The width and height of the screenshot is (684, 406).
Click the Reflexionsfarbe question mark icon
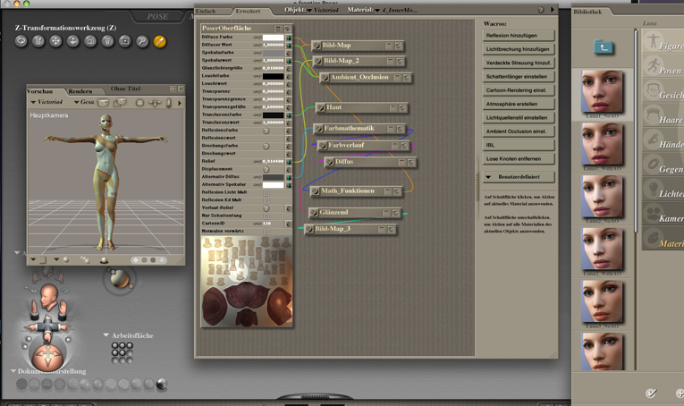click(x=266, y=131)
